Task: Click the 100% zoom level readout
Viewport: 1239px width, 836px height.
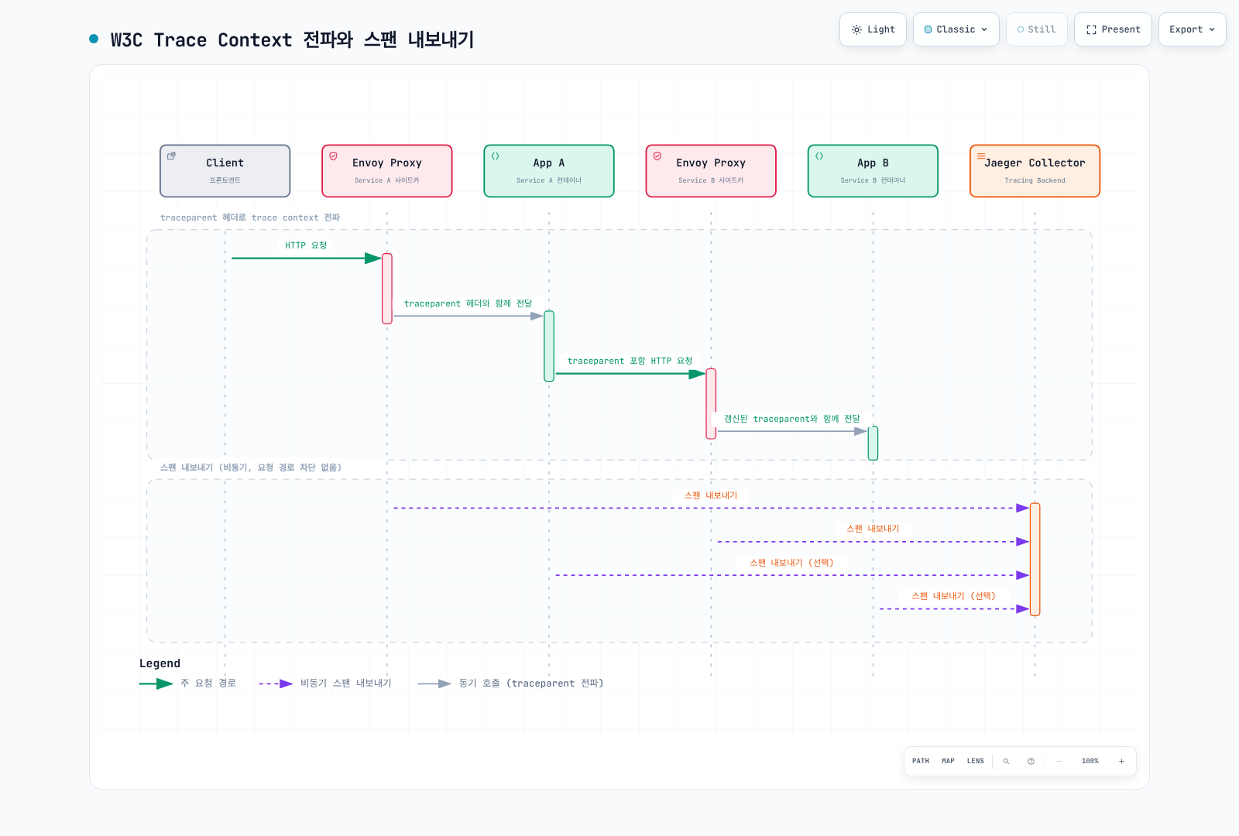Action: coord(1090,761)
